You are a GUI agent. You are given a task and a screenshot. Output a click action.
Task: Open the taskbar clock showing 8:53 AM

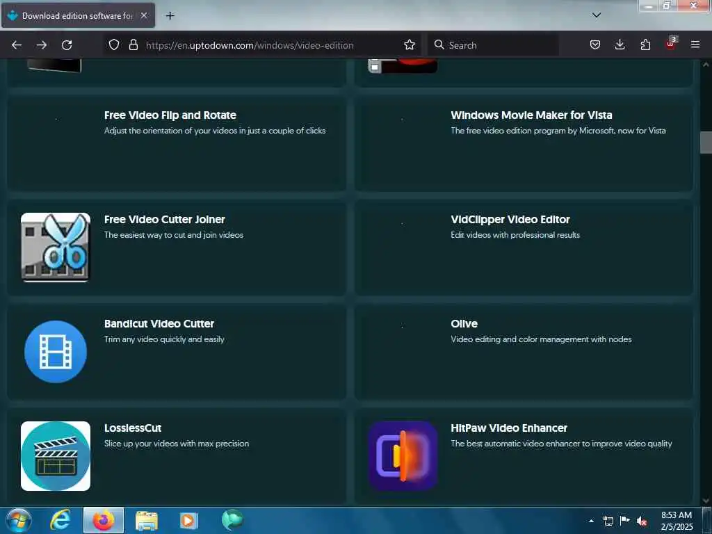677,521
